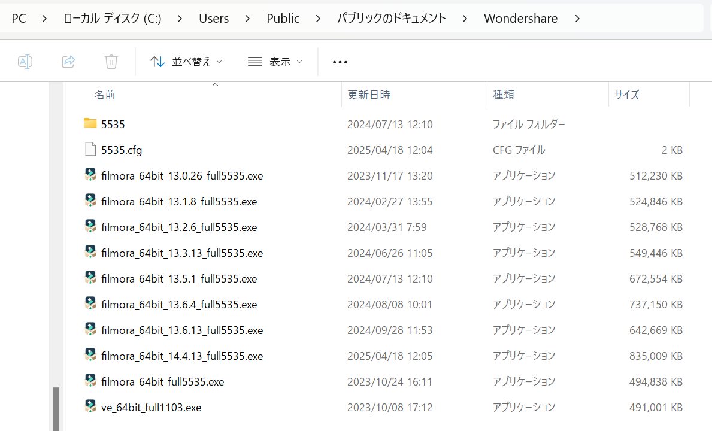The height and width of the screenshot is (431, 712).
Task: Click the Share toolbar icon
Action: [68, 62]
